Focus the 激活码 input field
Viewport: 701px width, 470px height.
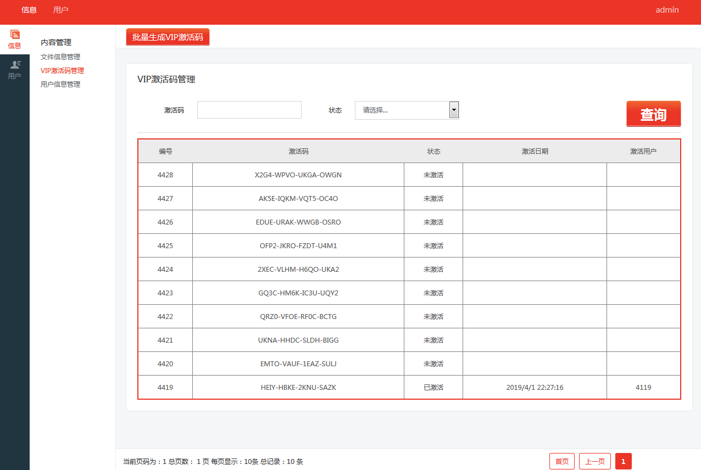(x=249, y=110)
